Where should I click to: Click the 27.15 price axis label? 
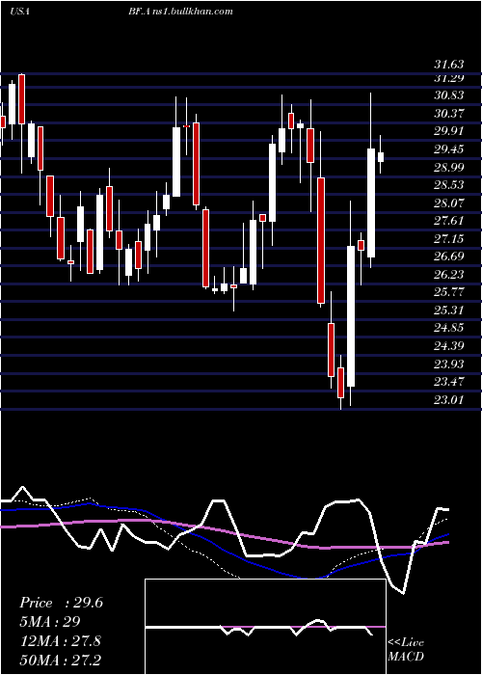click(x=449, y=239)
